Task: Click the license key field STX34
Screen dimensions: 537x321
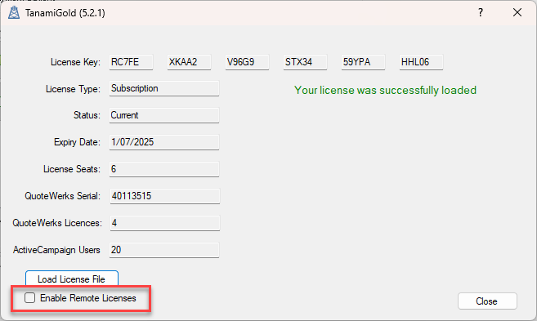Action: (x=305, y=62)
